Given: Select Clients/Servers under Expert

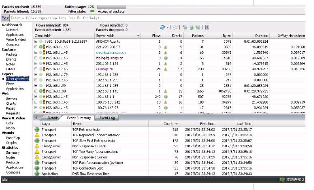Looking at the screenshot, I should point(18,79).
